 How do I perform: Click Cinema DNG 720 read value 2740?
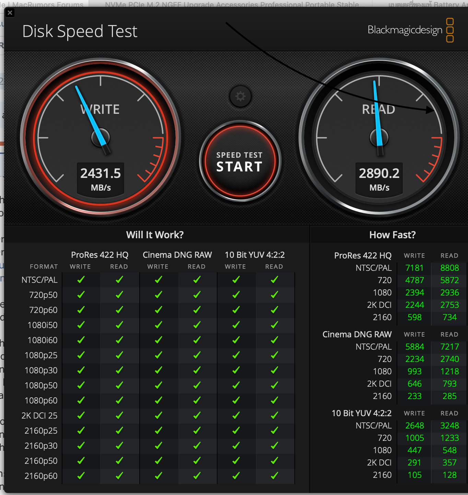[x=449, y=359]
